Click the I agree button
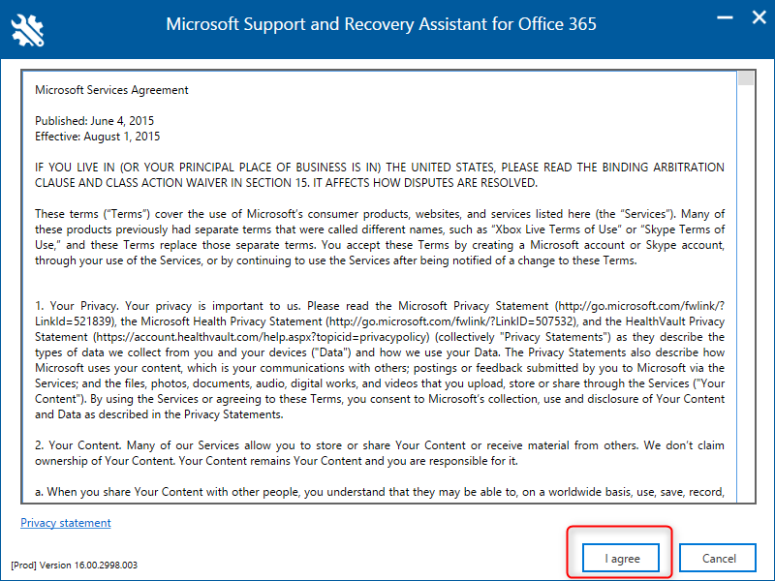775x581 pixels. [x=621, y=559]
